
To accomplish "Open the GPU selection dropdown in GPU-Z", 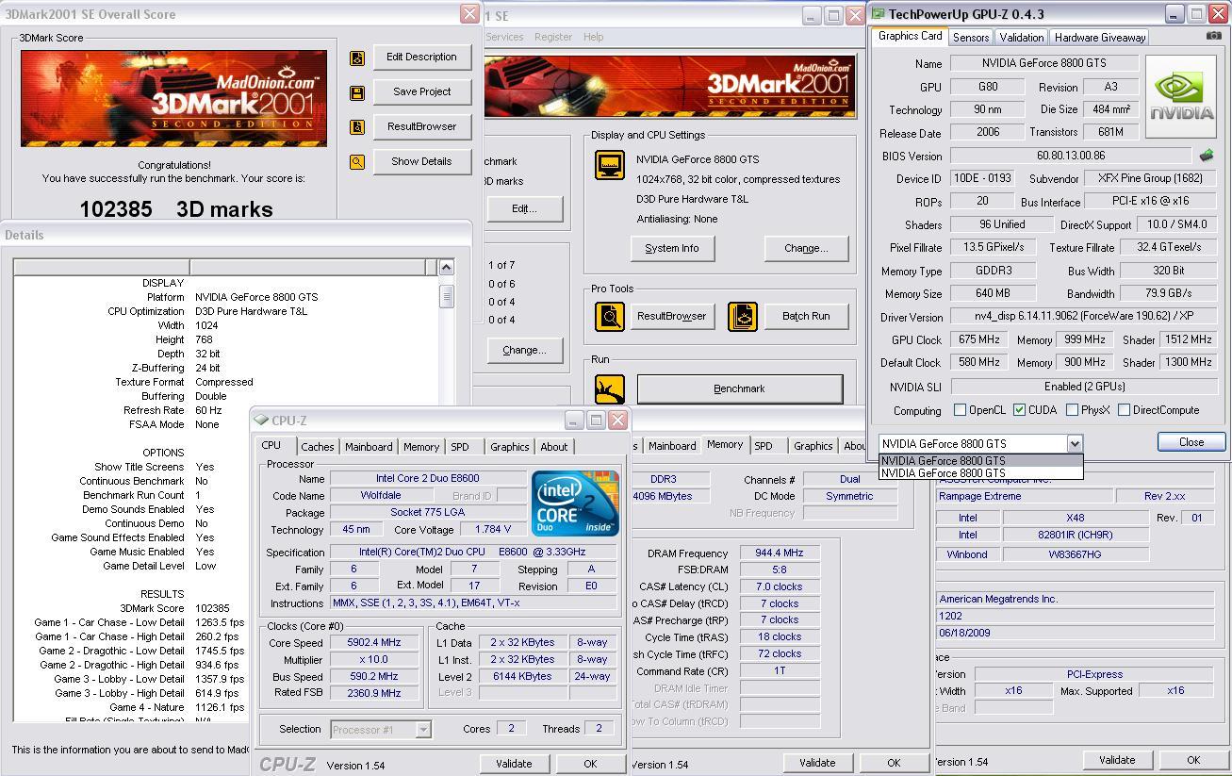I will point(1074,443).
